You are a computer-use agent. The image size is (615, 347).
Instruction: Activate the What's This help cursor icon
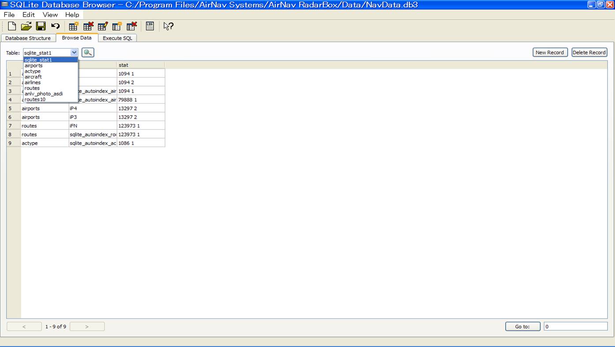pyautogui.click(x=168, y=26)
